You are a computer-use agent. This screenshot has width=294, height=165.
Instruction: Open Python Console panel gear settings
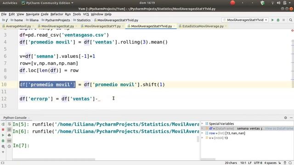[286, 118]
